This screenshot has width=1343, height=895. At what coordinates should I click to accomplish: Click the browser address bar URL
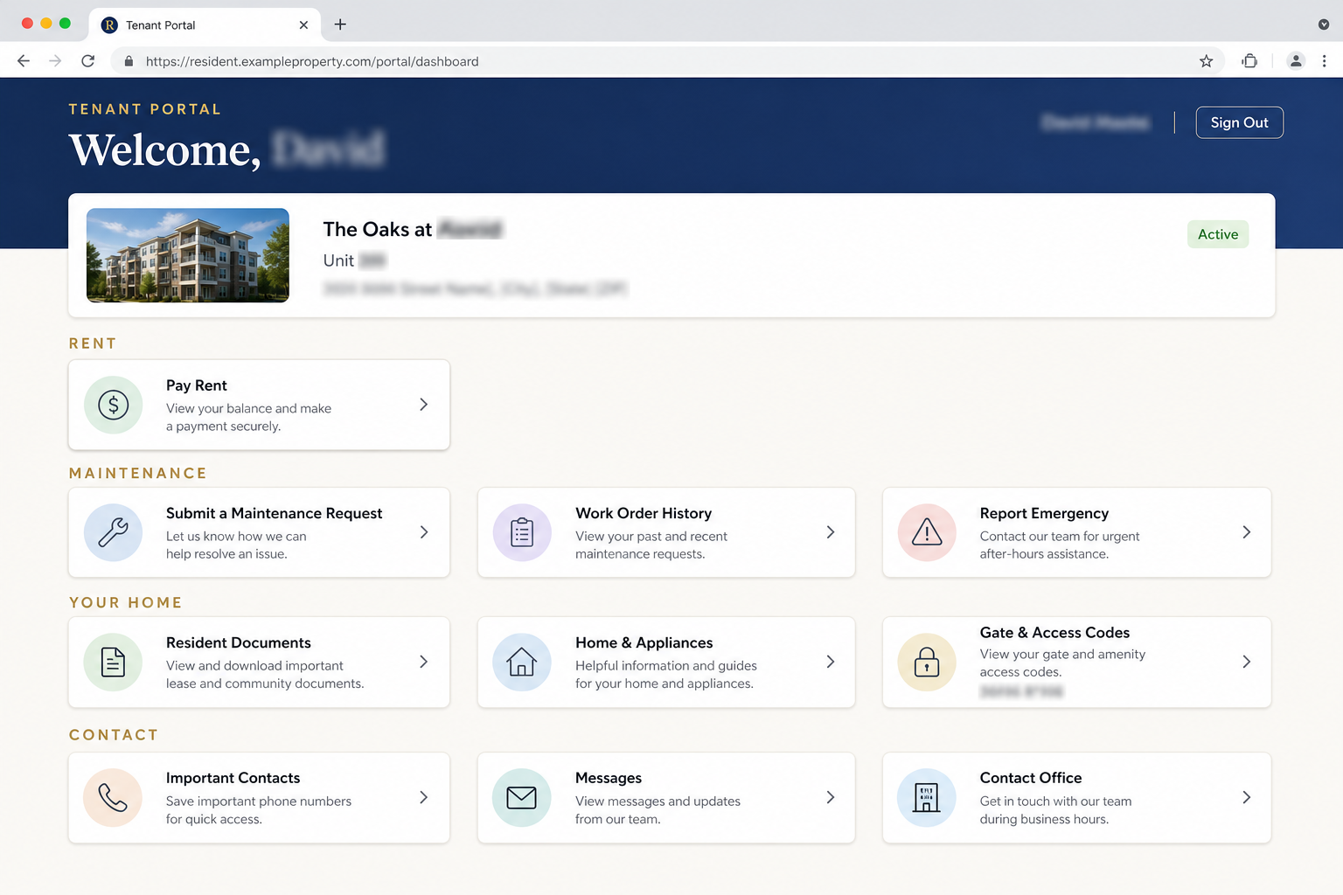click(x=312, y=61)
